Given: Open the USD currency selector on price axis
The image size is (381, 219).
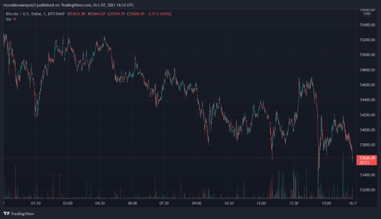Looking at the screenshot, I should (x=367, y=14).
